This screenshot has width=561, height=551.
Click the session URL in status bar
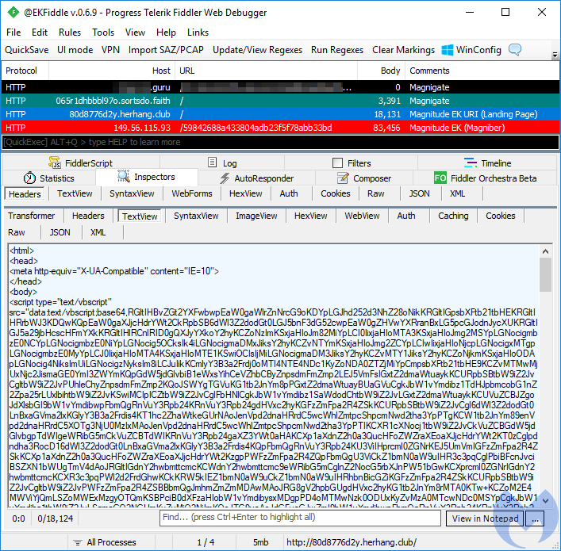click(352, 542)
